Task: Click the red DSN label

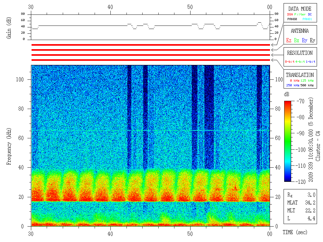Action: pos(290,14)
